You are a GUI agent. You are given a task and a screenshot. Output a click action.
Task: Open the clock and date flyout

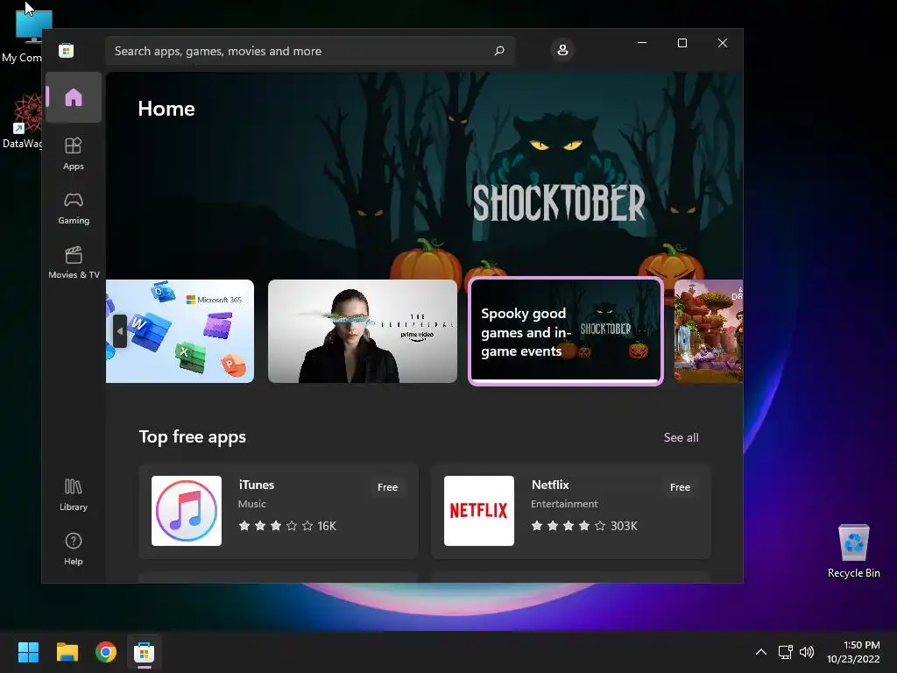[853, 652]
